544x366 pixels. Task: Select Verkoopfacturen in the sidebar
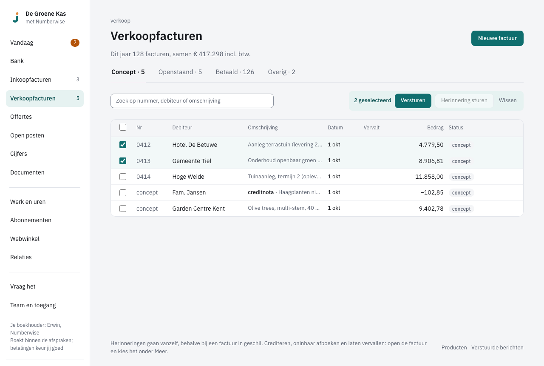coord(45,98)
